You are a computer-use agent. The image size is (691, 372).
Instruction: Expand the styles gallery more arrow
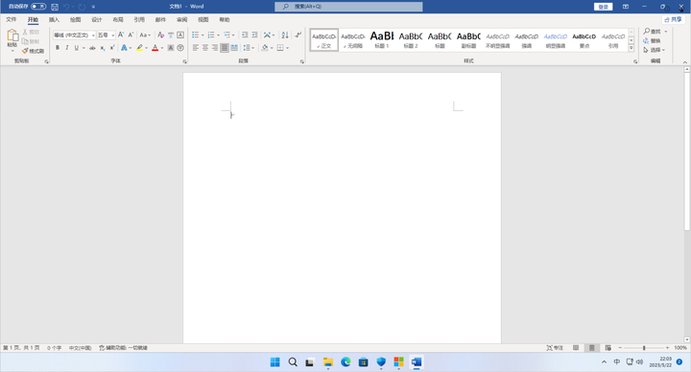click(x=631, y=48)
